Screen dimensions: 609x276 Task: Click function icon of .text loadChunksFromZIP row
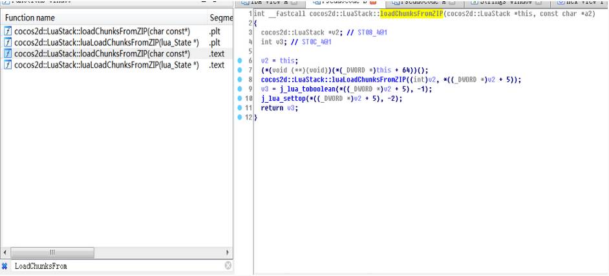pos(8,54)
